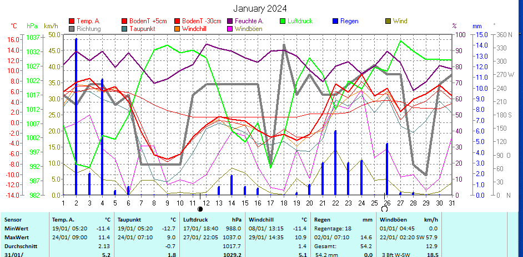The height and width of the screenshot is (257, 523).
Task: Click the current gust value '18.5'
Action: pyautogui.click(x=433, y=255)
